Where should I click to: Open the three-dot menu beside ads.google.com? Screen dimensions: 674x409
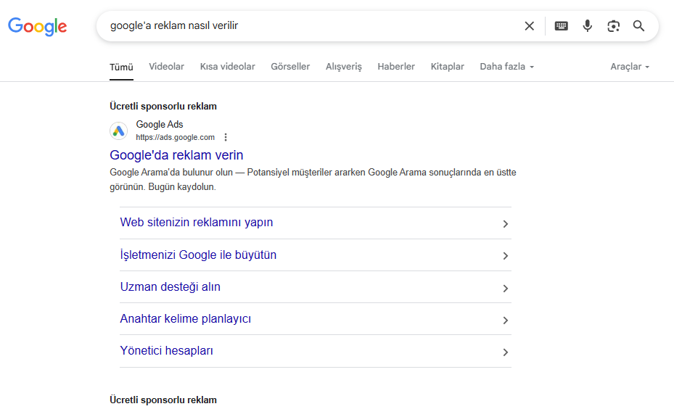226,137
